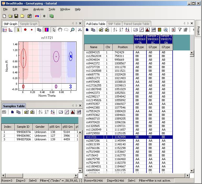
Task: Click the Position column header
Action: (x=123, y=47)
